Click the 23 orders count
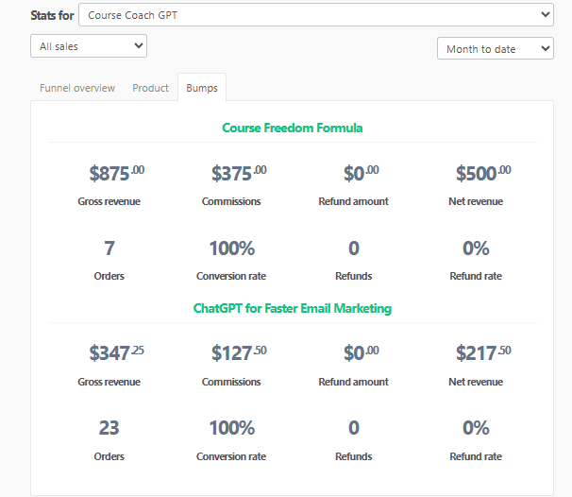 [x=109, y=428]
